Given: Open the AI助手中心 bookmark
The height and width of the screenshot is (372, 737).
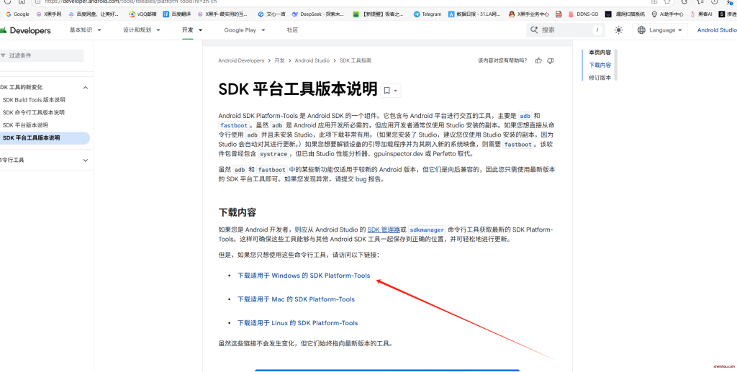Looking at the screenshot, I should point(667,14).
